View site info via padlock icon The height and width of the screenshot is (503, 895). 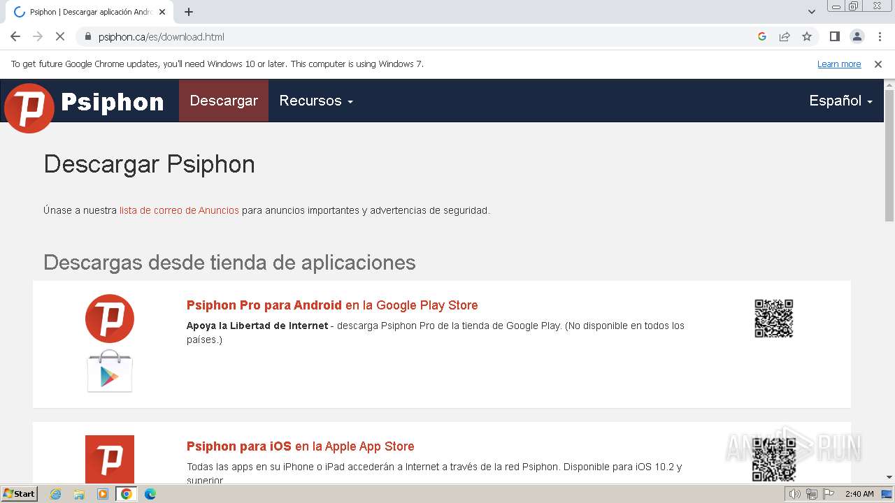pos(87,36)
